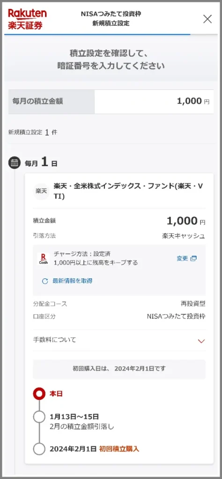Click the 楽天 fund badge icon

click(x=41, y=191)
